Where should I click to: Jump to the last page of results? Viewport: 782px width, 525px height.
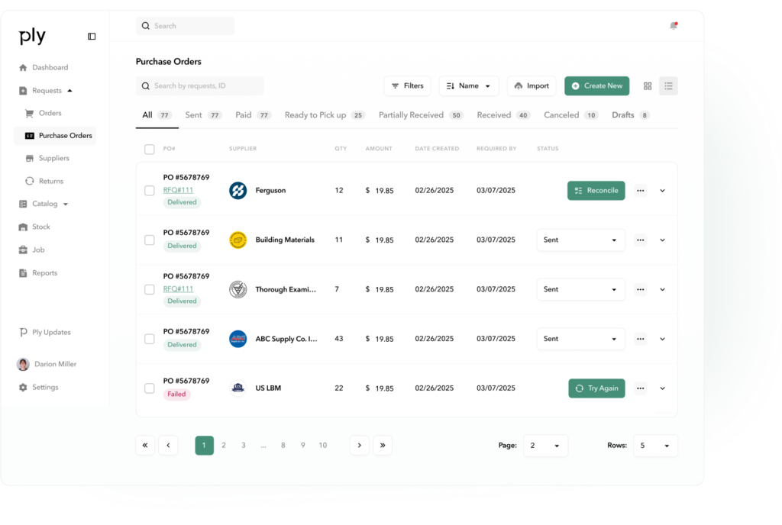[383, 446]
